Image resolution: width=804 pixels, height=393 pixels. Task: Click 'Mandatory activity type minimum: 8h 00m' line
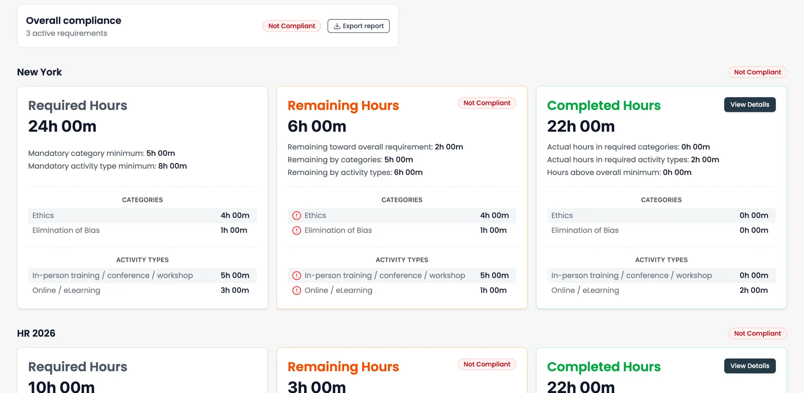click(107, 166)
